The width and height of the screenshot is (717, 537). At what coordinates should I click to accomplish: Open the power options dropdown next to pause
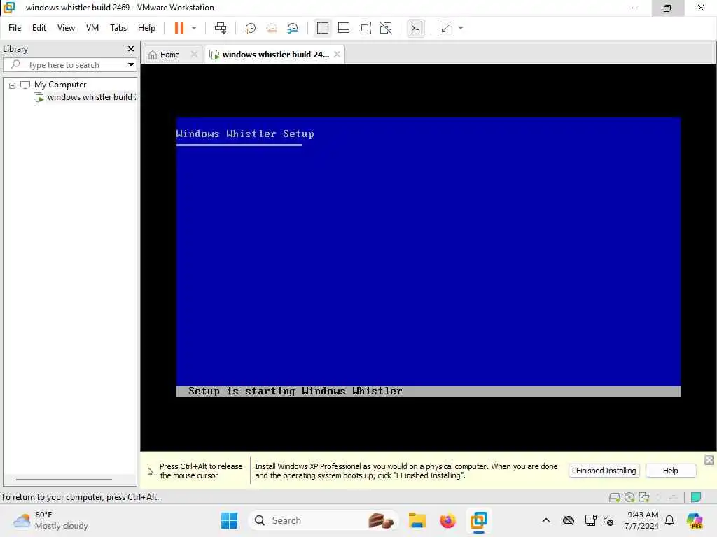click(x=194, y=28)
